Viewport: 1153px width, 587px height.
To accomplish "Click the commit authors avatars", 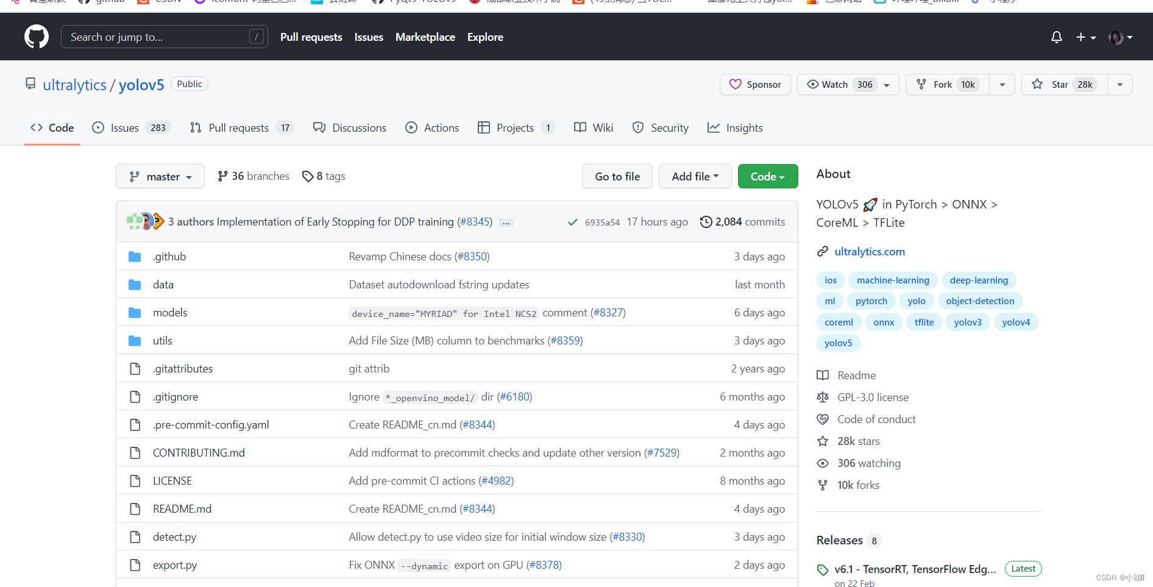I will tap(145, 221).
